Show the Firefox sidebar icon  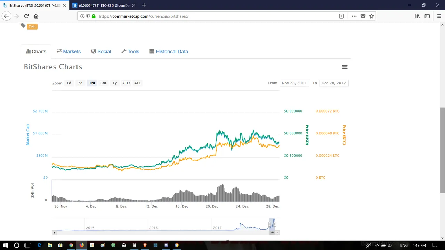[427, 16]
